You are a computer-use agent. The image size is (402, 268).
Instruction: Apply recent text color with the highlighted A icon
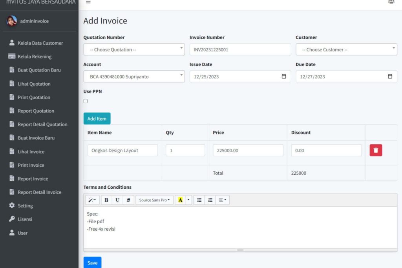point(180,200)
